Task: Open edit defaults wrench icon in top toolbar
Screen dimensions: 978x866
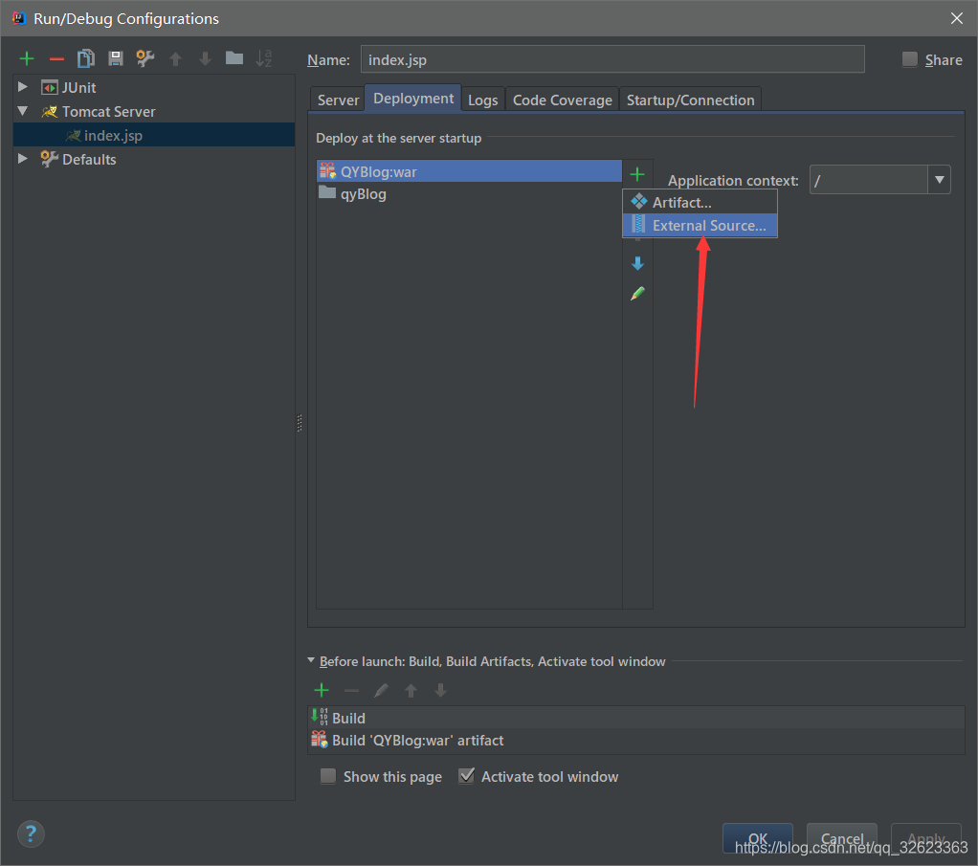Action: tap(144, 58)
